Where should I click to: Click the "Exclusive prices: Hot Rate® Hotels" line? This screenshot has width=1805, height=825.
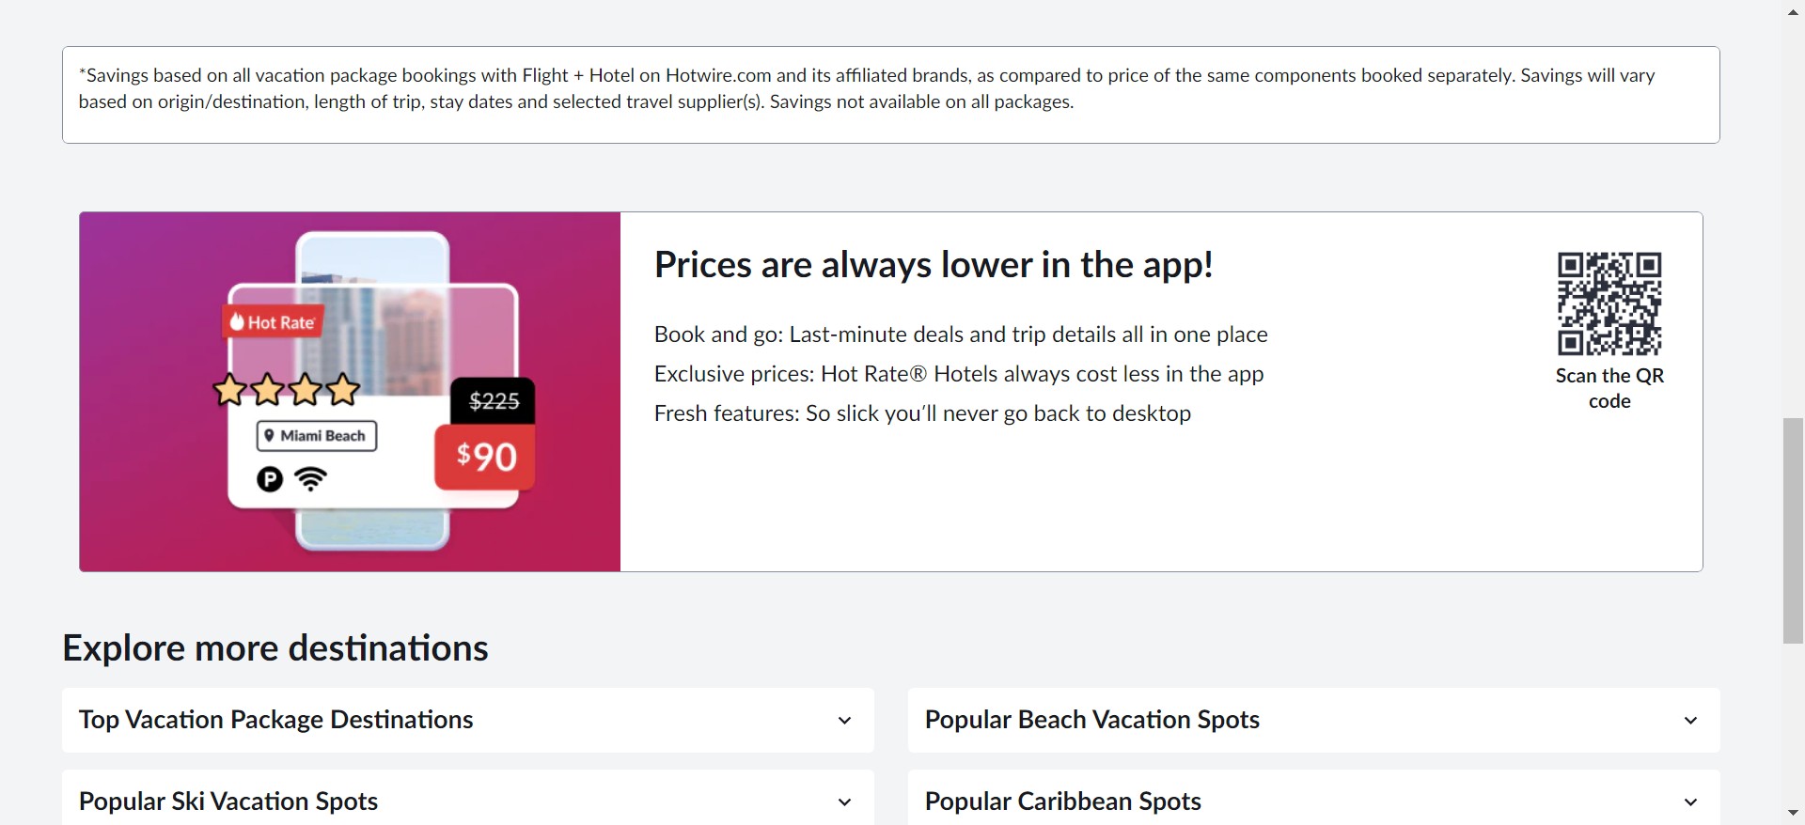[x=958, y=374]
